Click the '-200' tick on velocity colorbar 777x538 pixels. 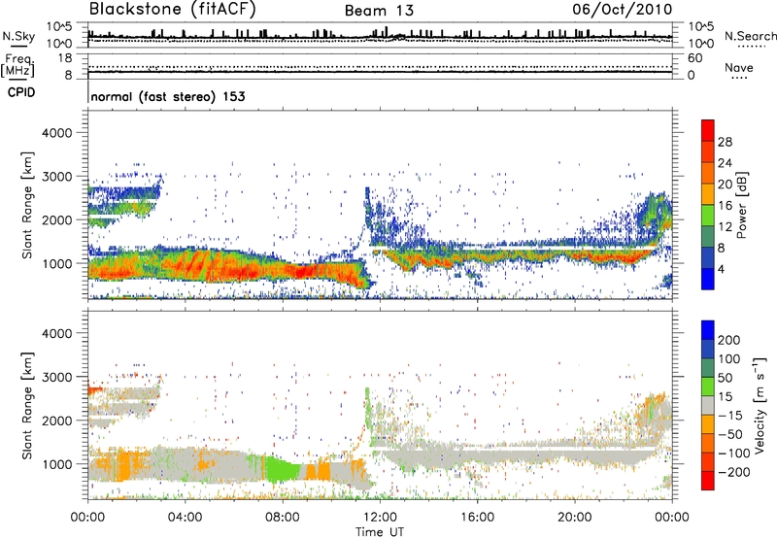coord(734,472)
